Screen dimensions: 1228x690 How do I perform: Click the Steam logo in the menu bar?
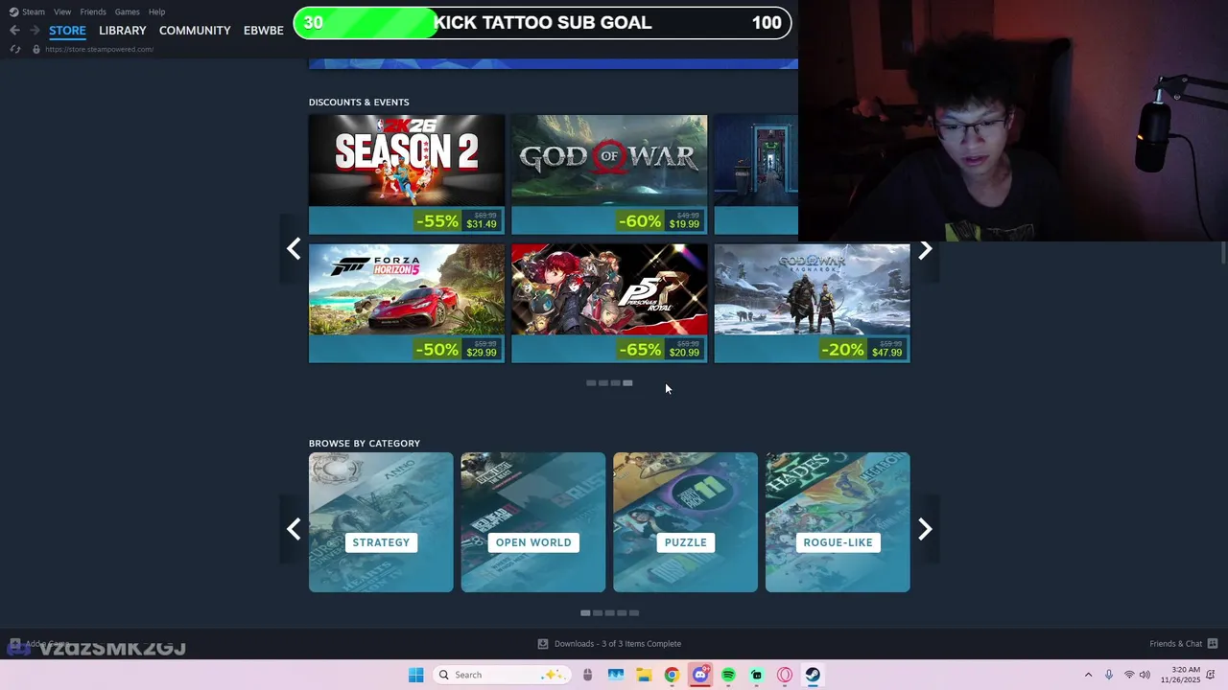(13, 11)
